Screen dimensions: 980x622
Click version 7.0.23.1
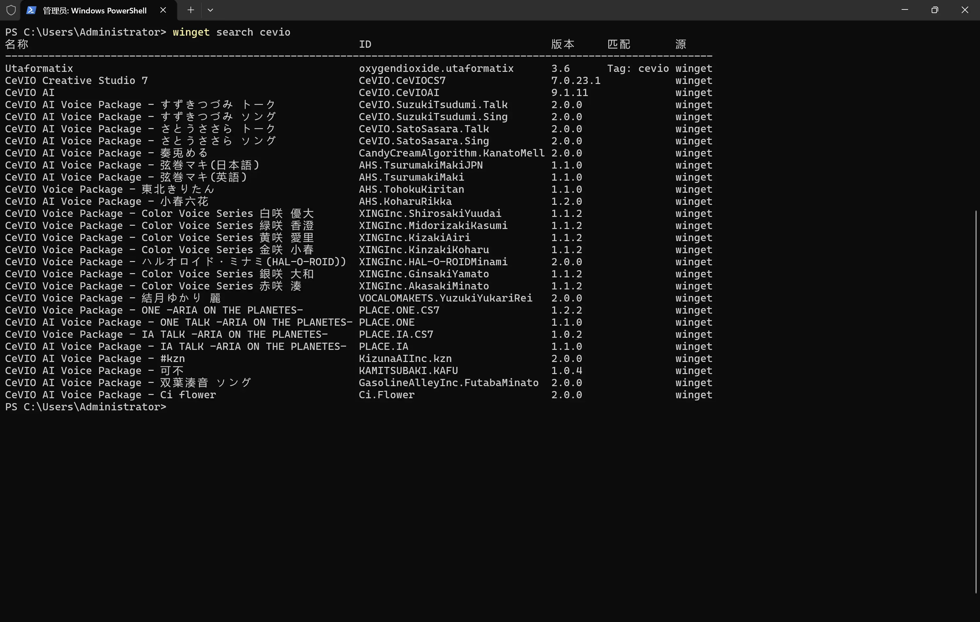(576, 81)
